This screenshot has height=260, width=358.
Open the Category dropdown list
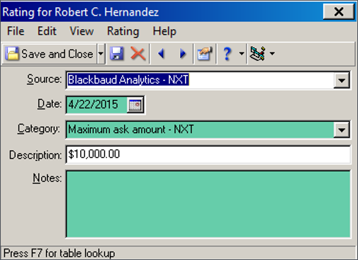click(x=342, y=130)
